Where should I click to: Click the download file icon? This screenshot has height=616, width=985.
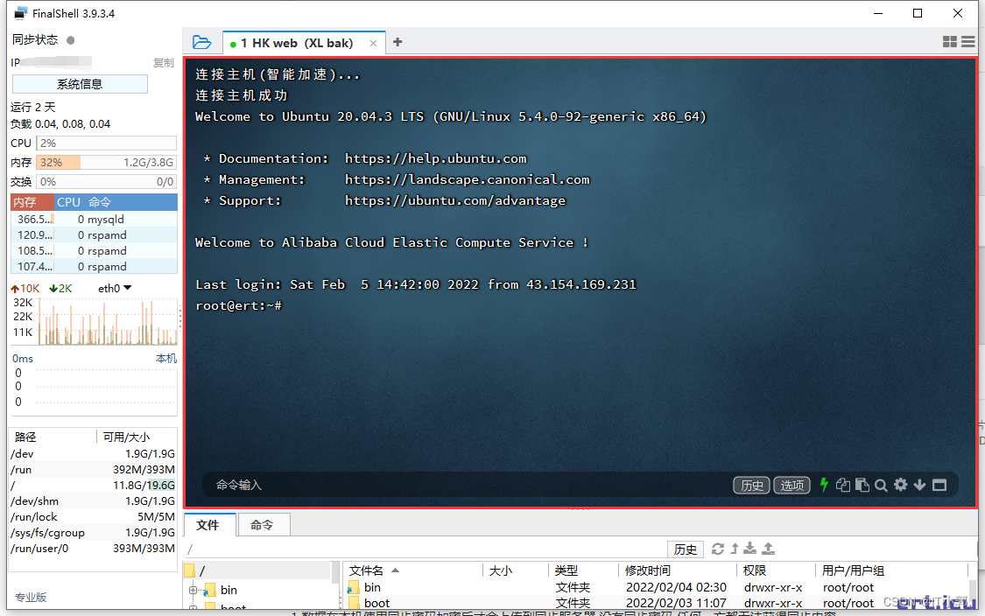[x=750, y=549]
